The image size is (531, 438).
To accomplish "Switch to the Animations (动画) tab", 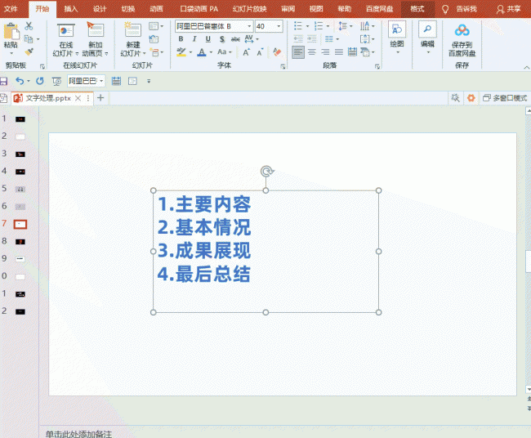I will tap(157, 9).
